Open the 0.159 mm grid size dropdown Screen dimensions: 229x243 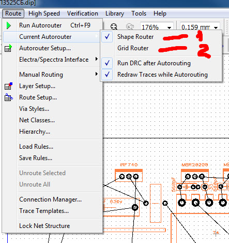point(216,27)
